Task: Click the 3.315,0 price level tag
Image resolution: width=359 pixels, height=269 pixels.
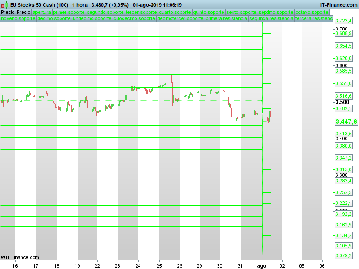Action: point(343,169)
